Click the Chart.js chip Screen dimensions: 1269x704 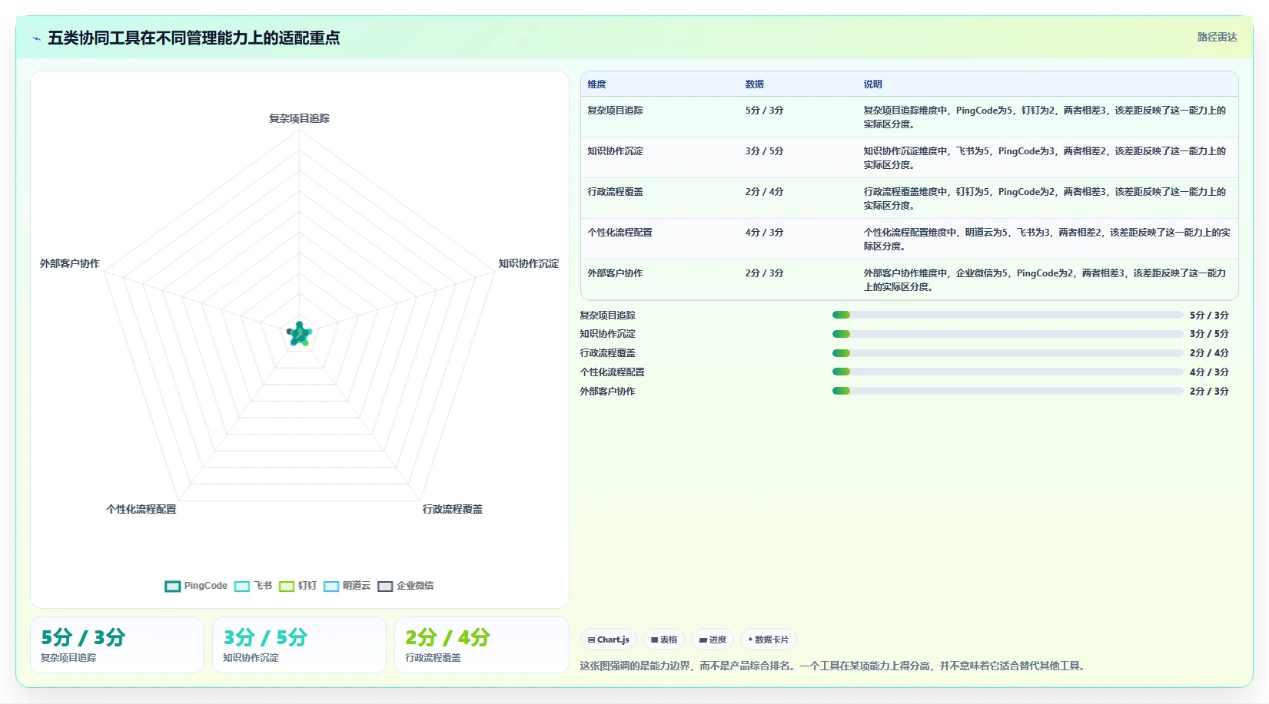(609, 640)
